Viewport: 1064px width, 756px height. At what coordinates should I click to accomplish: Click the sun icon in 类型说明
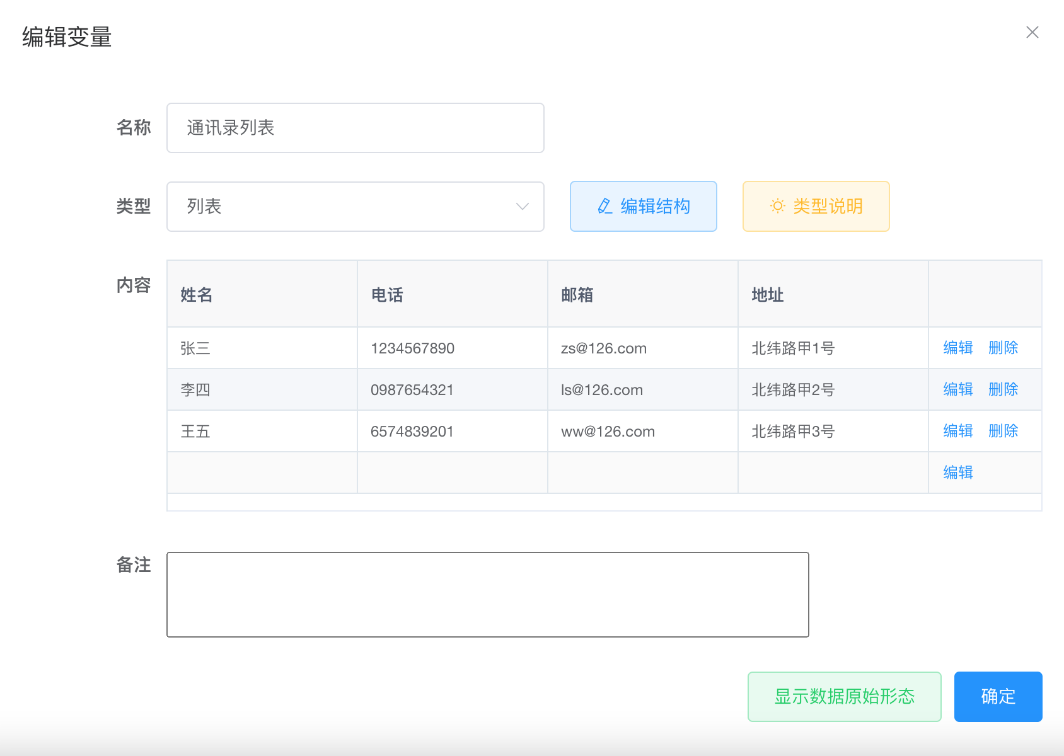coord(778,206)
